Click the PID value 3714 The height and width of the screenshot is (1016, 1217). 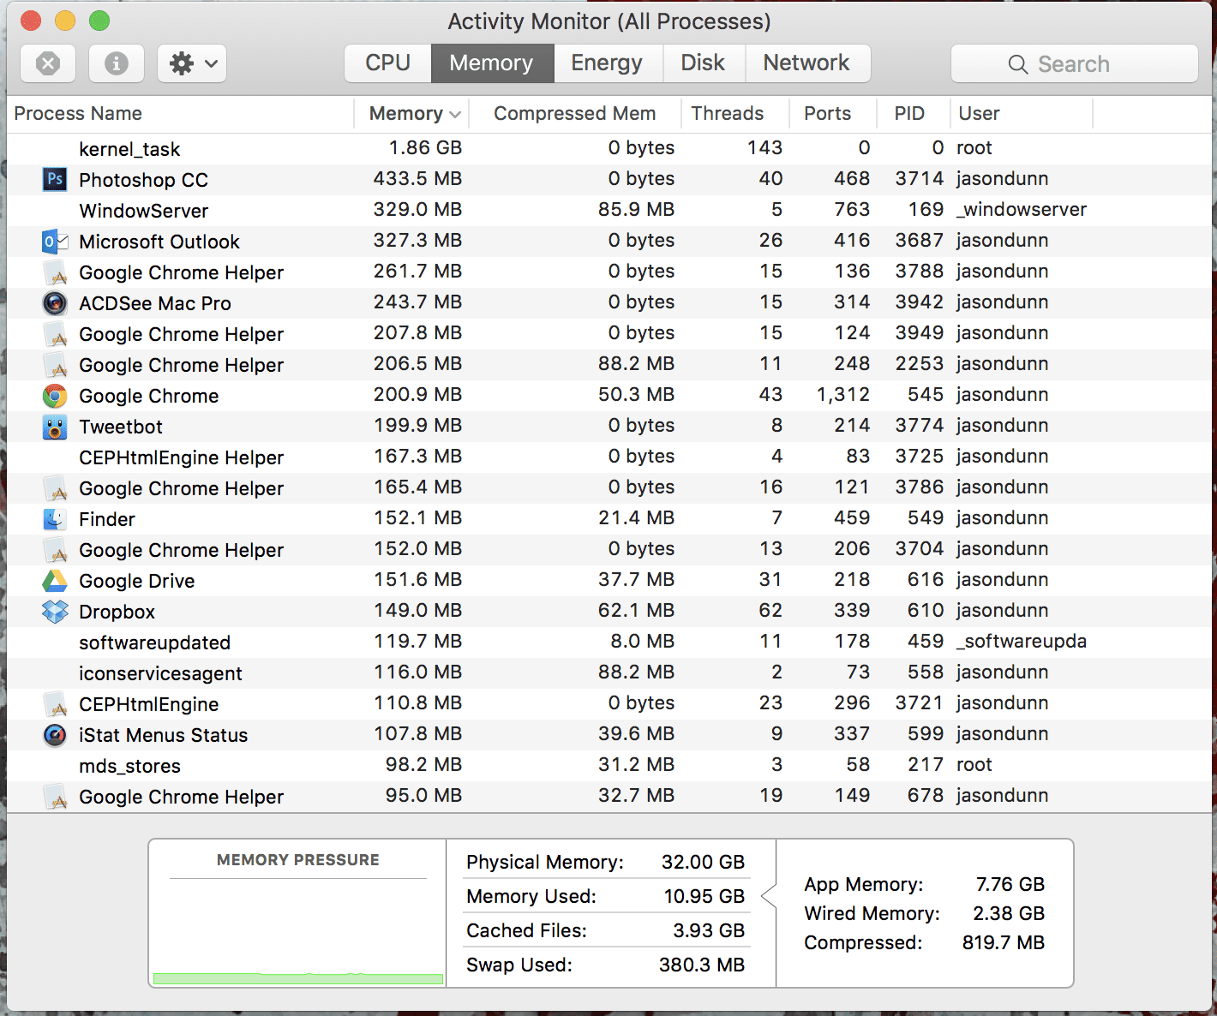(x=919, y=178)
